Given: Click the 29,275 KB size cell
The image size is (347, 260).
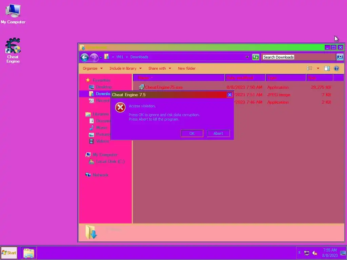Looking at the screenshot, I should [x=321, y=87].
